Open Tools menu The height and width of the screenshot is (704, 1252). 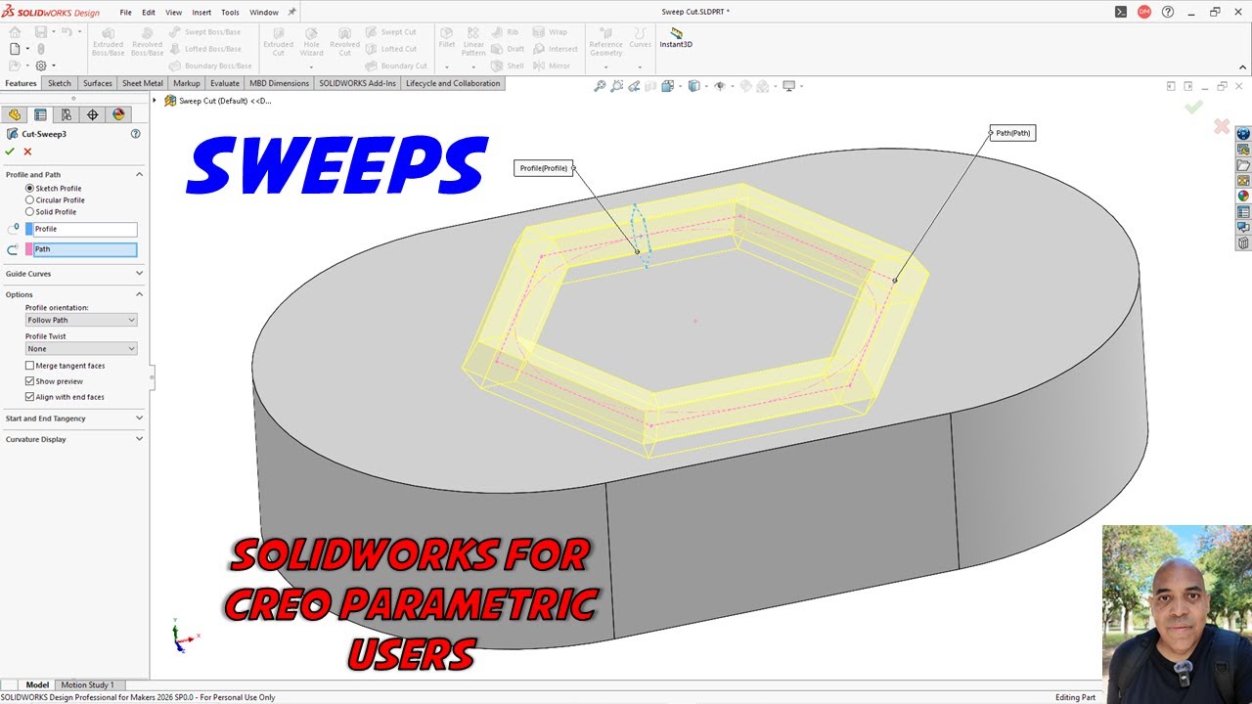230,13
